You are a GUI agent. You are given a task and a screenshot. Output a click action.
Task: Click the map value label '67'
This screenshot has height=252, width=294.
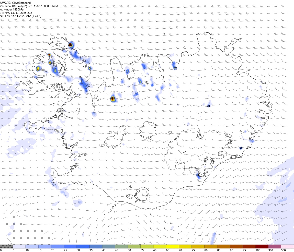pos(175,68)
